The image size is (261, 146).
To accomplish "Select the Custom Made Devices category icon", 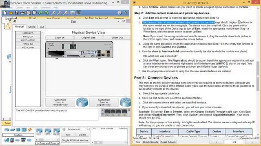I will [23, 140].
